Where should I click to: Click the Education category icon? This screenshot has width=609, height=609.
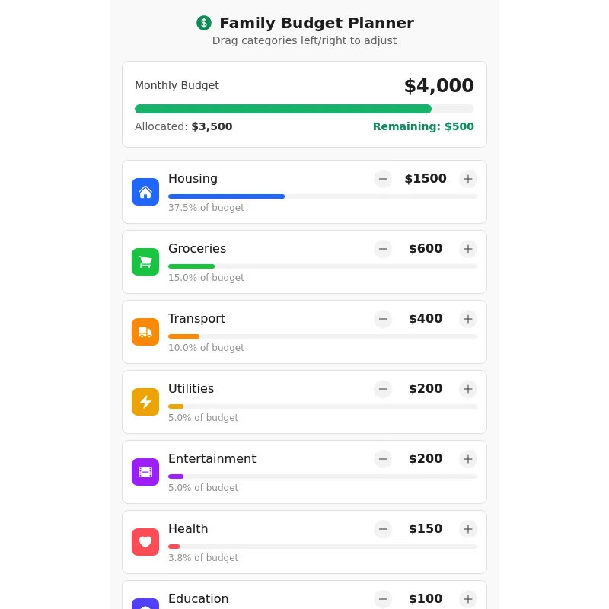[145, 606]
